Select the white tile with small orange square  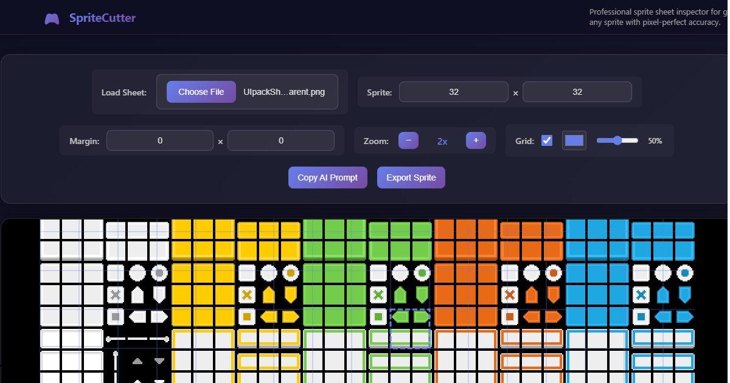[510, 317]
